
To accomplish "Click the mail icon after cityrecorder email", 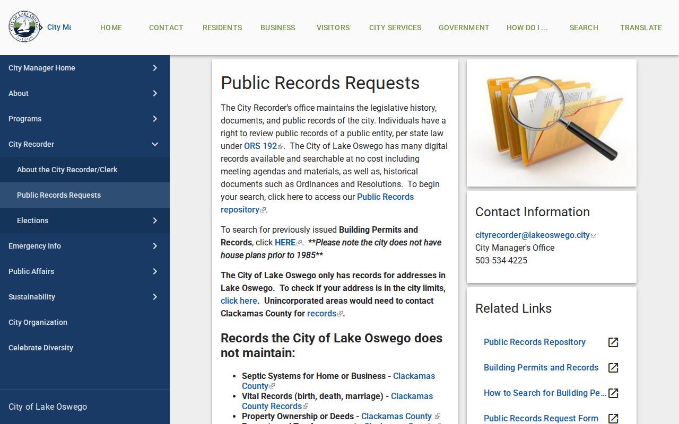I will coord(594,236).
